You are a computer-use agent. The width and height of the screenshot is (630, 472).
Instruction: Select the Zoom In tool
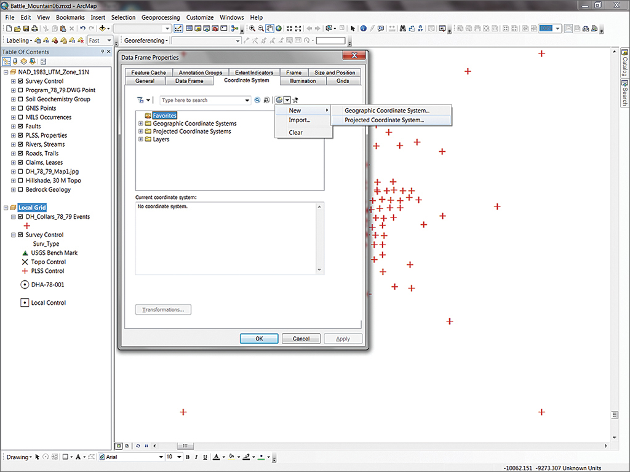(252, 28)
